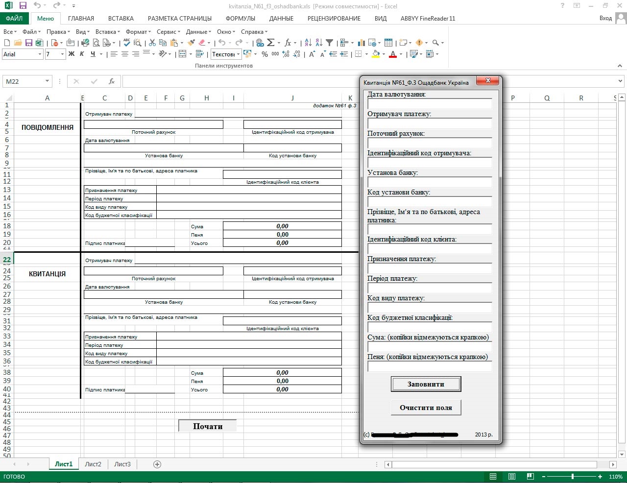The height and width of the screenshot is (483, 627).
Task: Toggle underline Ч formatting
Action: 93,54
